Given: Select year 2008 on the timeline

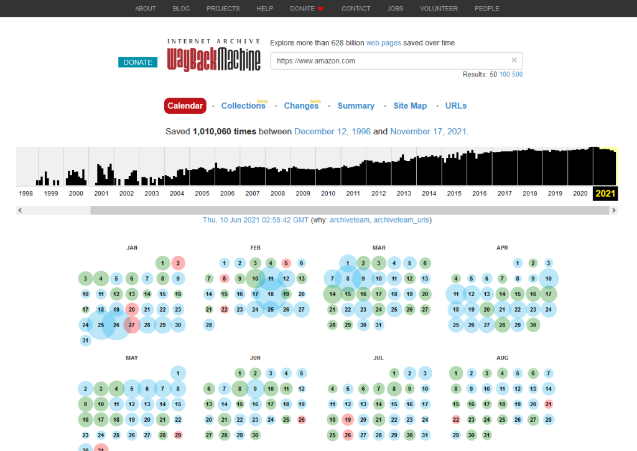Looking at the screenshot, I should point(278,193).
